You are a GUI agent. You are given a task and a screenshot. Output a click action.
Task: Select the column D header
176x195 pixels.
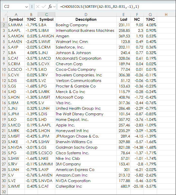(x=86, y=15)
